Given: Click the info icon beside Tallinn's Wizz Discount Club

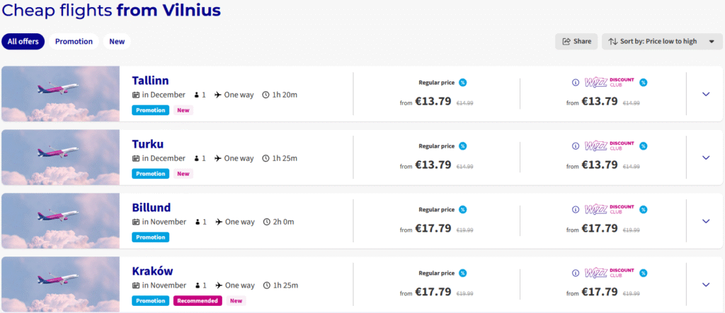Looking at the screenshot, I should [575, 83].
